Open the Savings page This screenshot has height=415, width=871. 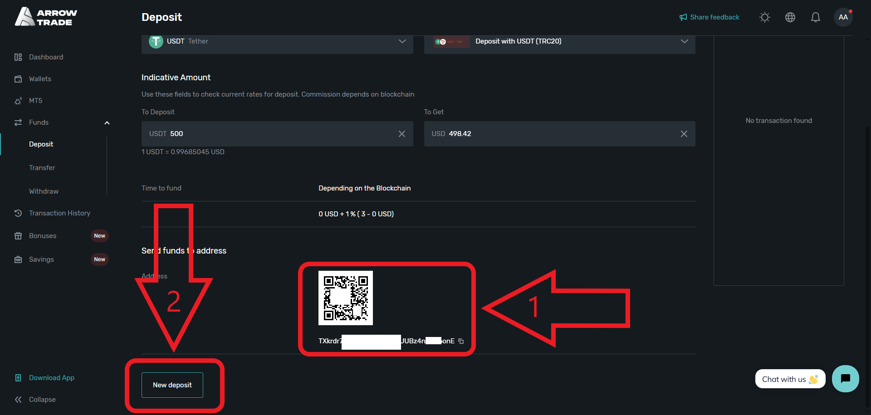tap(41, 259)
